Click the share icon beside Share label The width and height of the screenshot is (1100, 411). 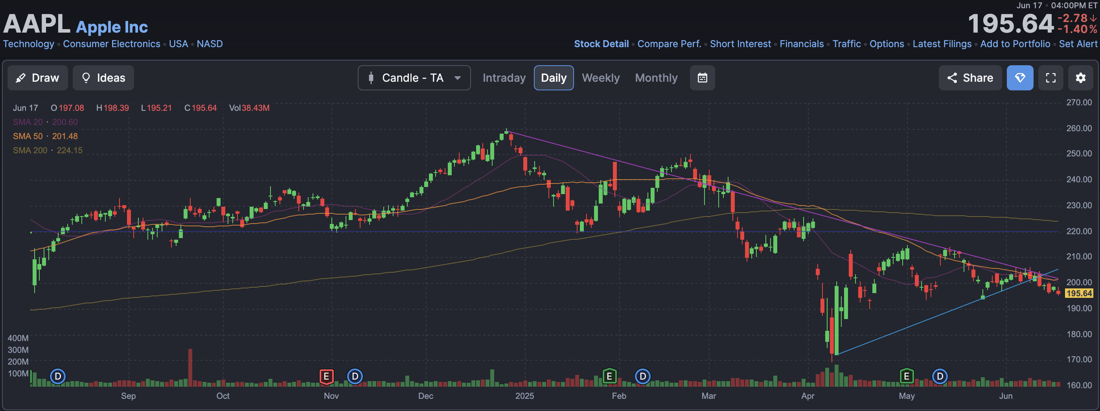(x=952, y=78)
